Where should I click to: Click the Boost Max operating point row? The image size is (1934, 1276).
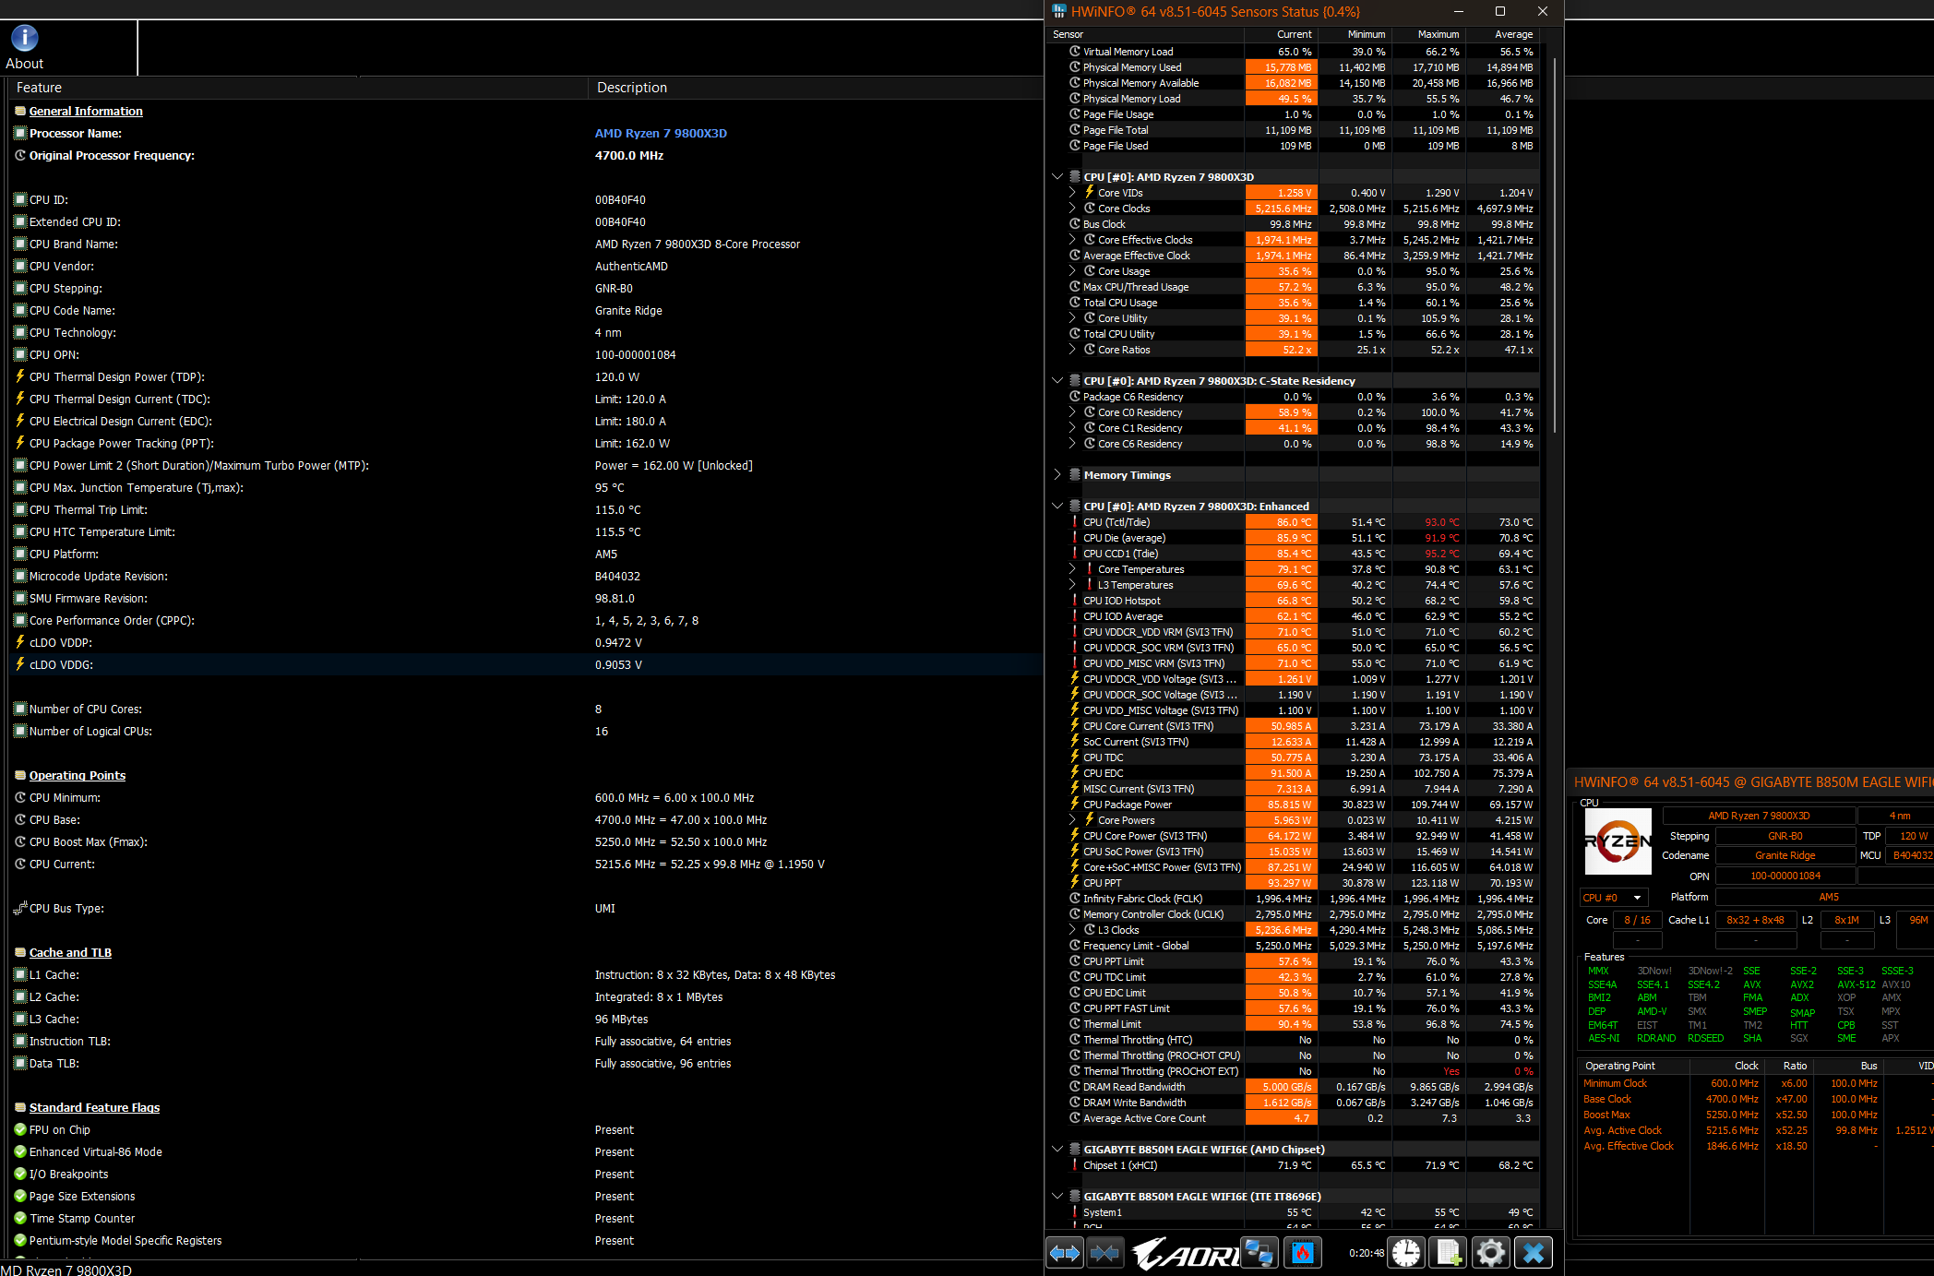(x=1756, y=1115)
